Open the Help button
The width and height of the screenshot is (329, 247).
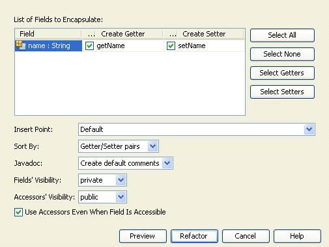click(297, 236)
